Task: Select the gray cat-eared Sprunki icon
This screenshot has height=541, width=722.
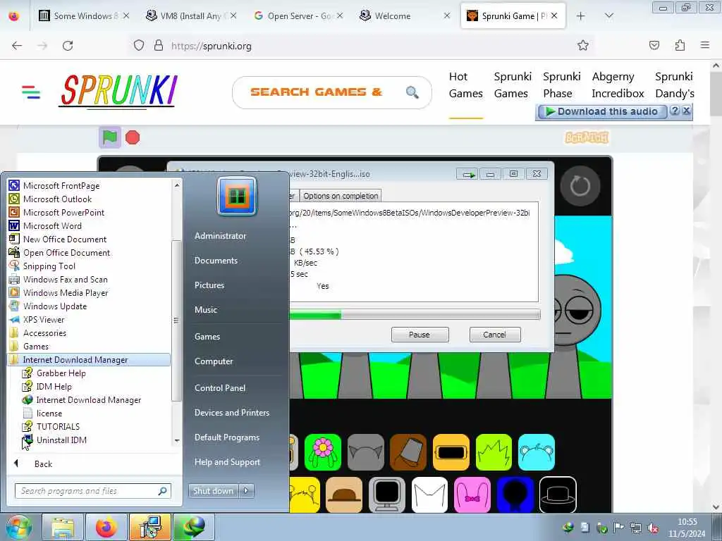Action: pyautogui.click(x=366, y=452)
